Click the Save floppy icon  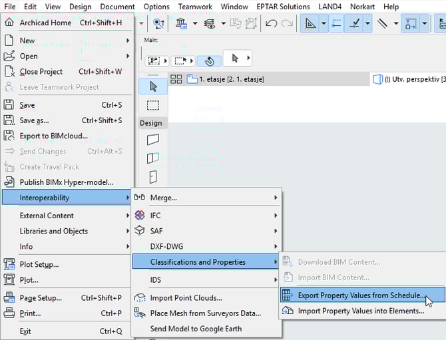[x=9, y=104]
